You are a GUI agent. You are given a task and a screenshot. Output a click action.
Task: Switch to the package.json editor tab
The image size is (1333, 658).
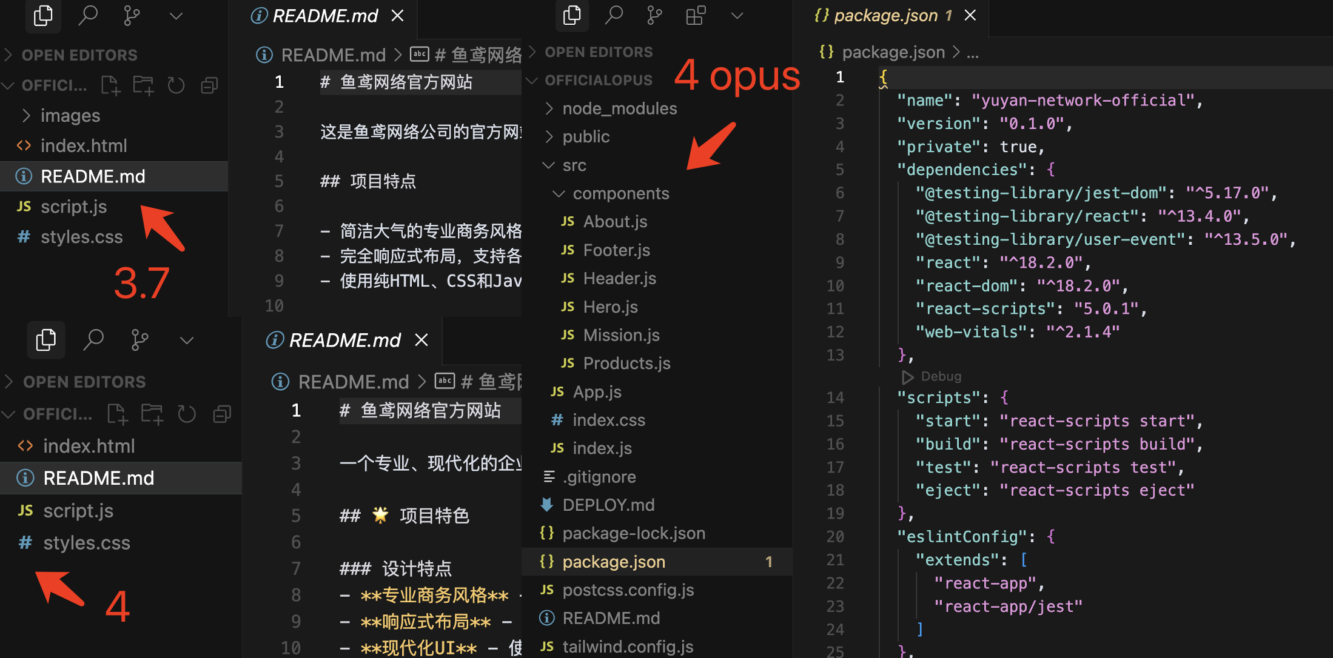[x=885, y=15]
